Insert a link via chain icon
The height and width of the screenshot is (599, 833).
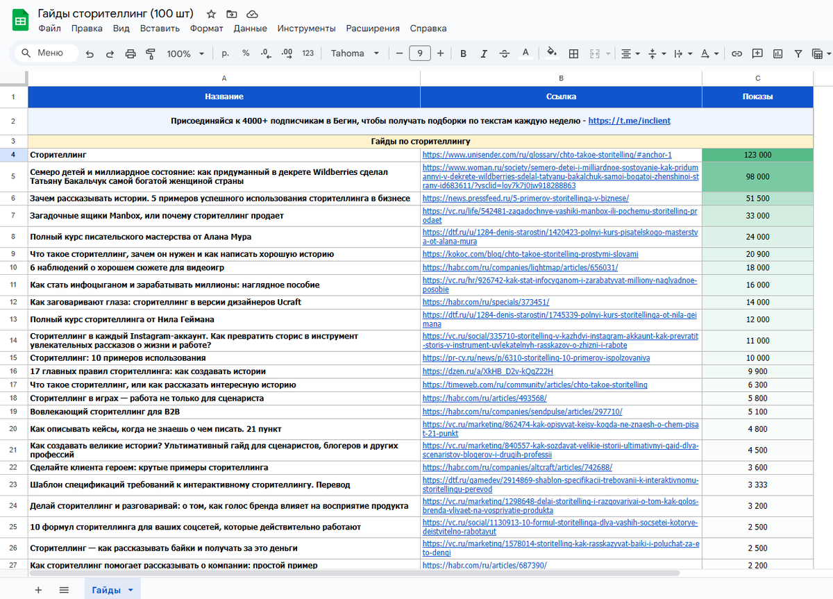coord(737,53)
